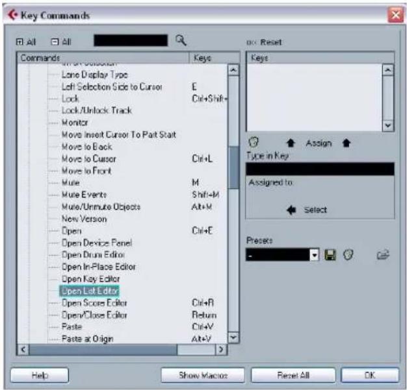This screenshot has width=407, height=390.
Task: Click the Assign button
Action: (319, 143)
